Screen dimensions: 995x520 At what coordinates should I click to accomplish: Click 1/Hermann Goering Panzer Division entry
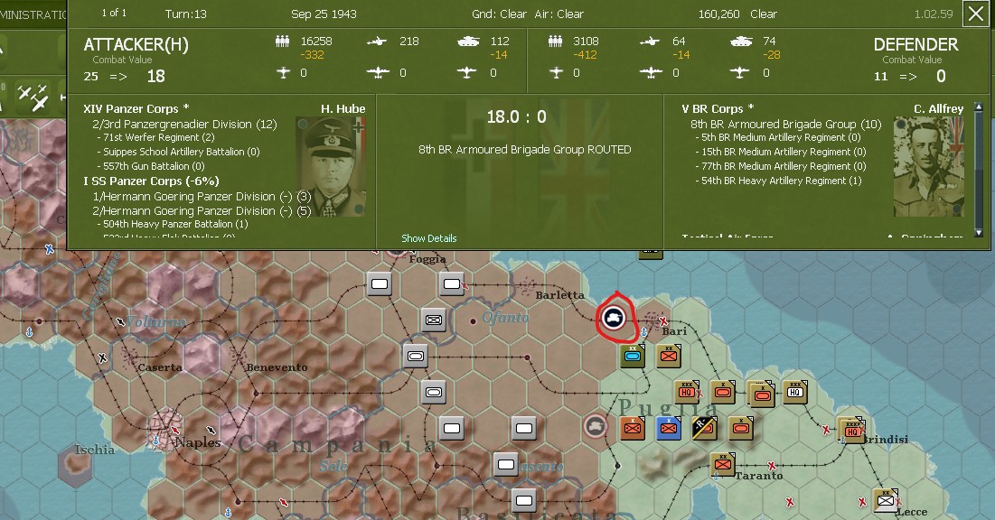pyautogui.click(x=202, y=197)
